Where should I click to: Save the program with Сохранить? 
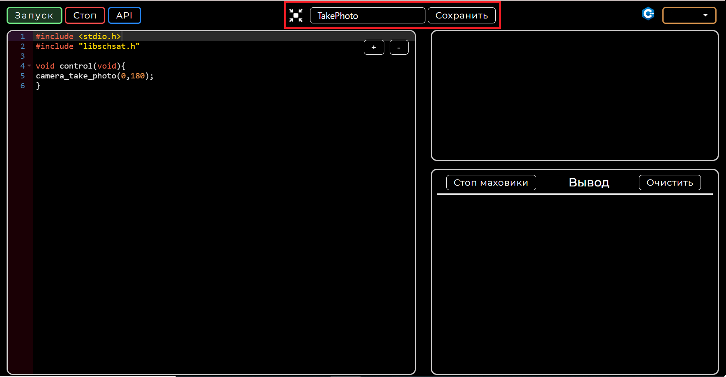pyautogui.click(x=461, y=15)
